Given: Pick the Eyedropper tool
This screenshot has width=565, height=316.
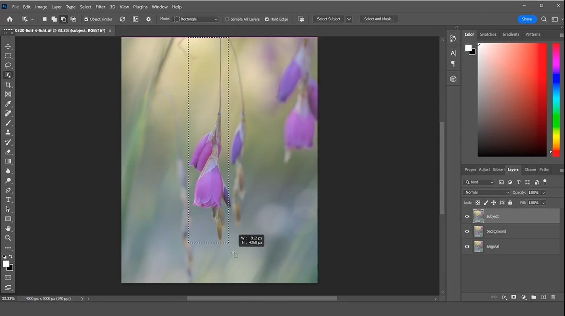Looking at the screenshot, I should tap(8, 104).
